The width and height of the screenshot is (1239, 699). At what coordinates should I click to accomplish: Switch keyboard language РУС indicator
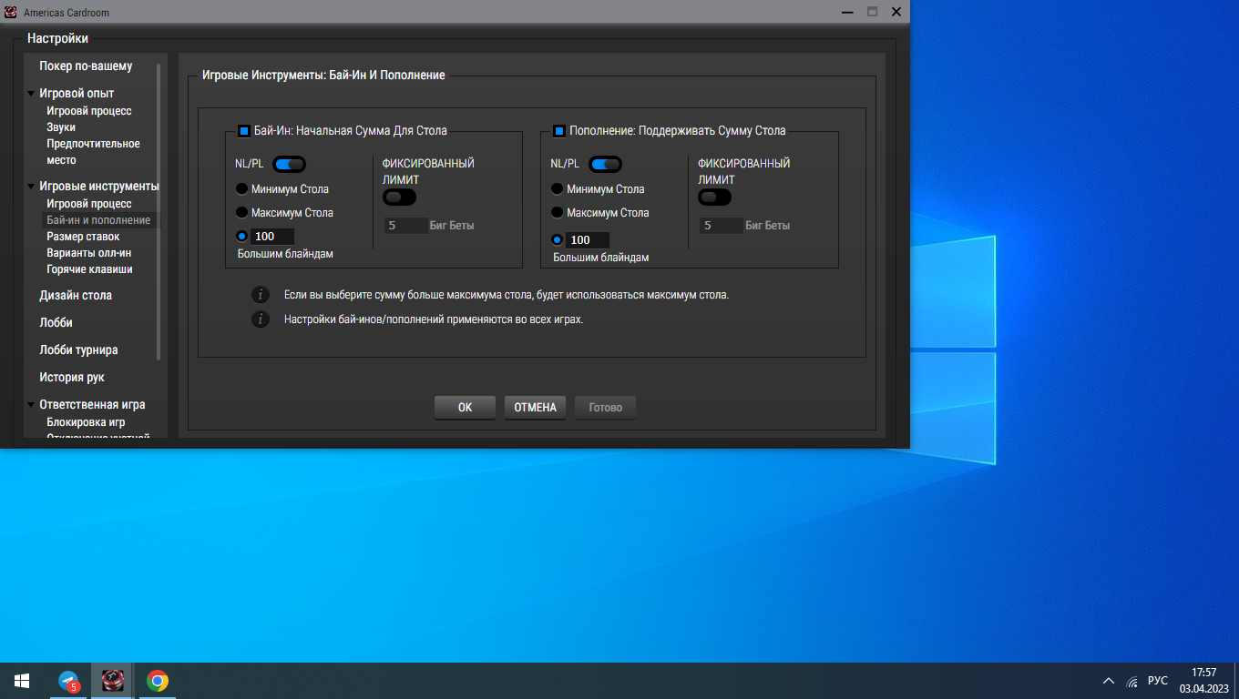tap(1157, 681)
